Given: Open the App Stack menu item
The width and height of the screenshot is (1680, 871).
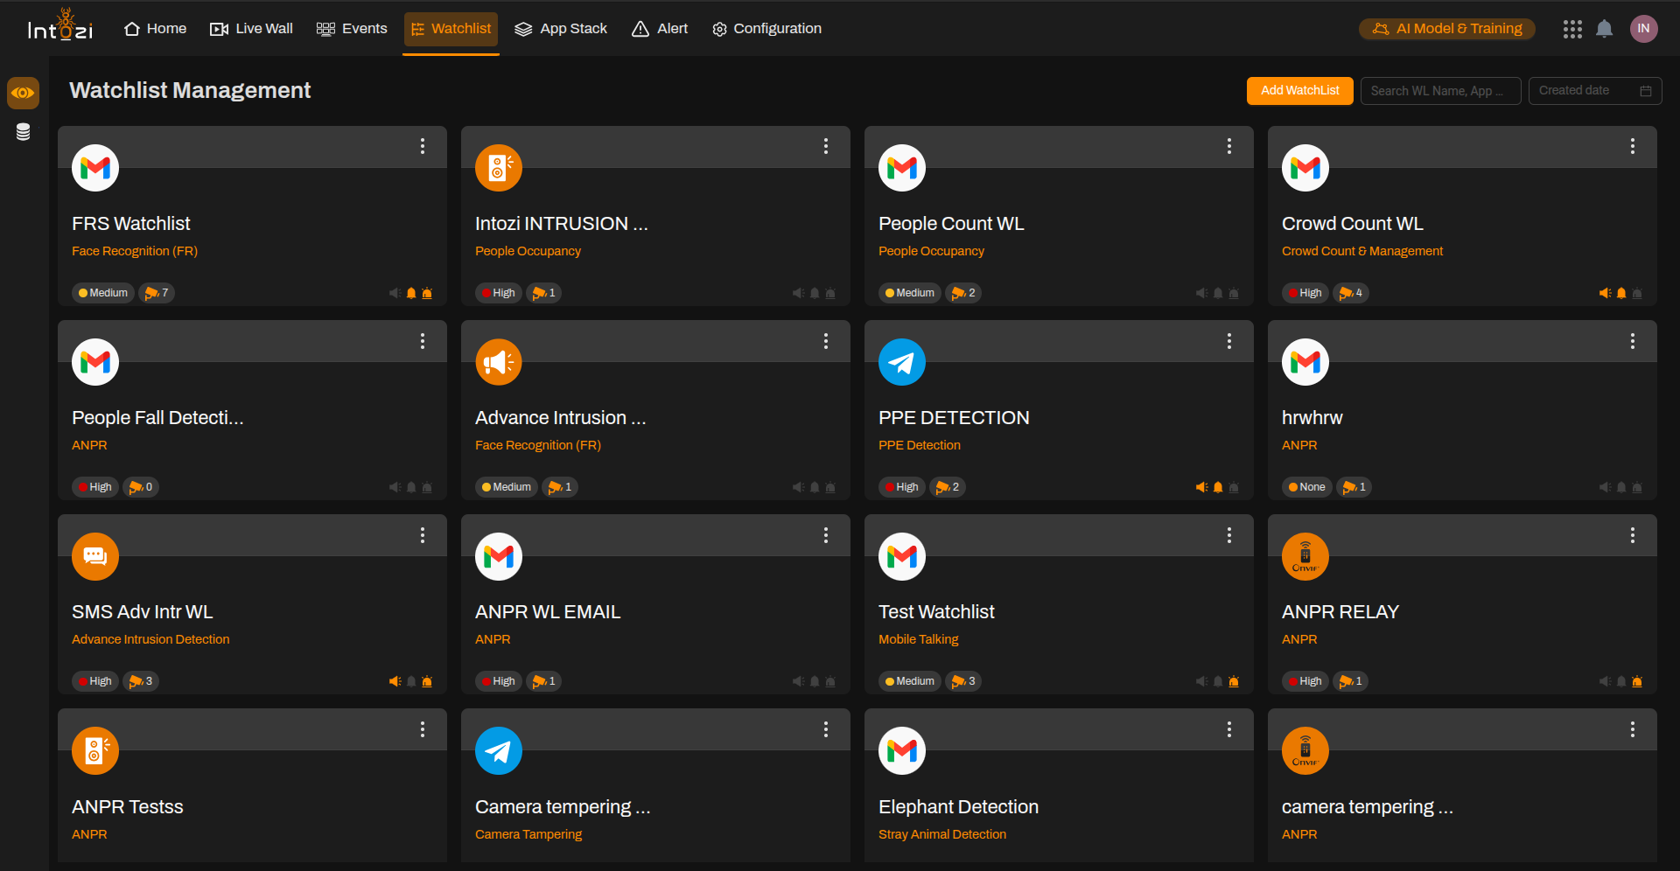Looking at the screenshot, I should pos(561,28).
